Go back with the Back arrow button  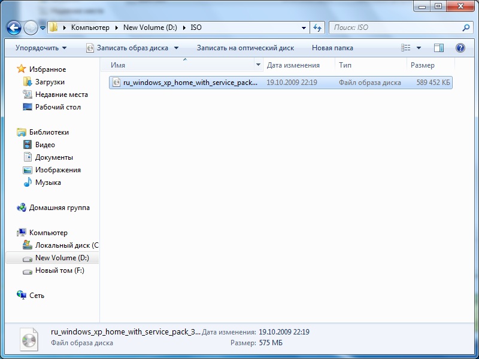coord(14,28)
